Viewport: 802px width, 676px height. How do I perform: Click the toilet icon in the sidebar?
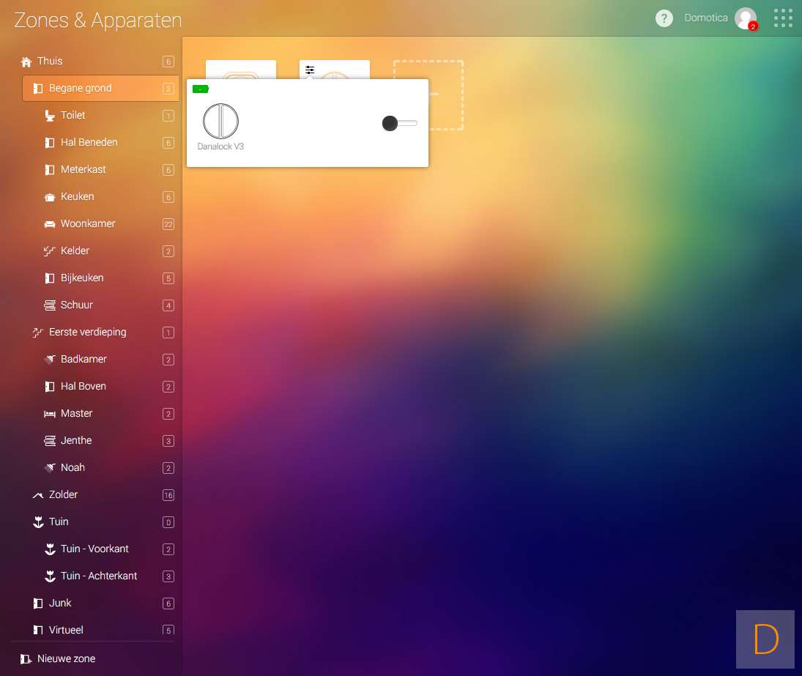pyautogui.click(x=50, y=116)
